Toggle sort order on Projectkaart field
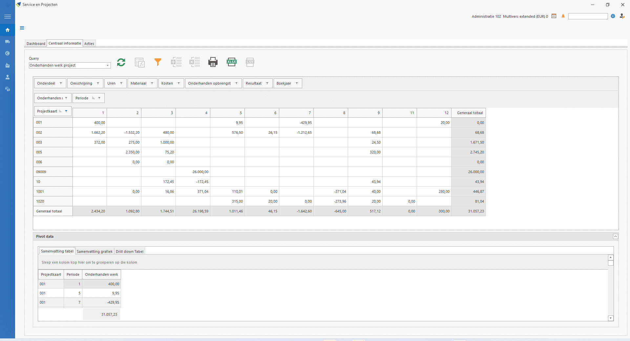 point(60,111)
